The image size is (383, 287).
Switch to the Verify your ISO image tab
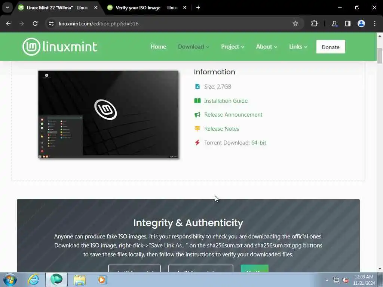146,8
